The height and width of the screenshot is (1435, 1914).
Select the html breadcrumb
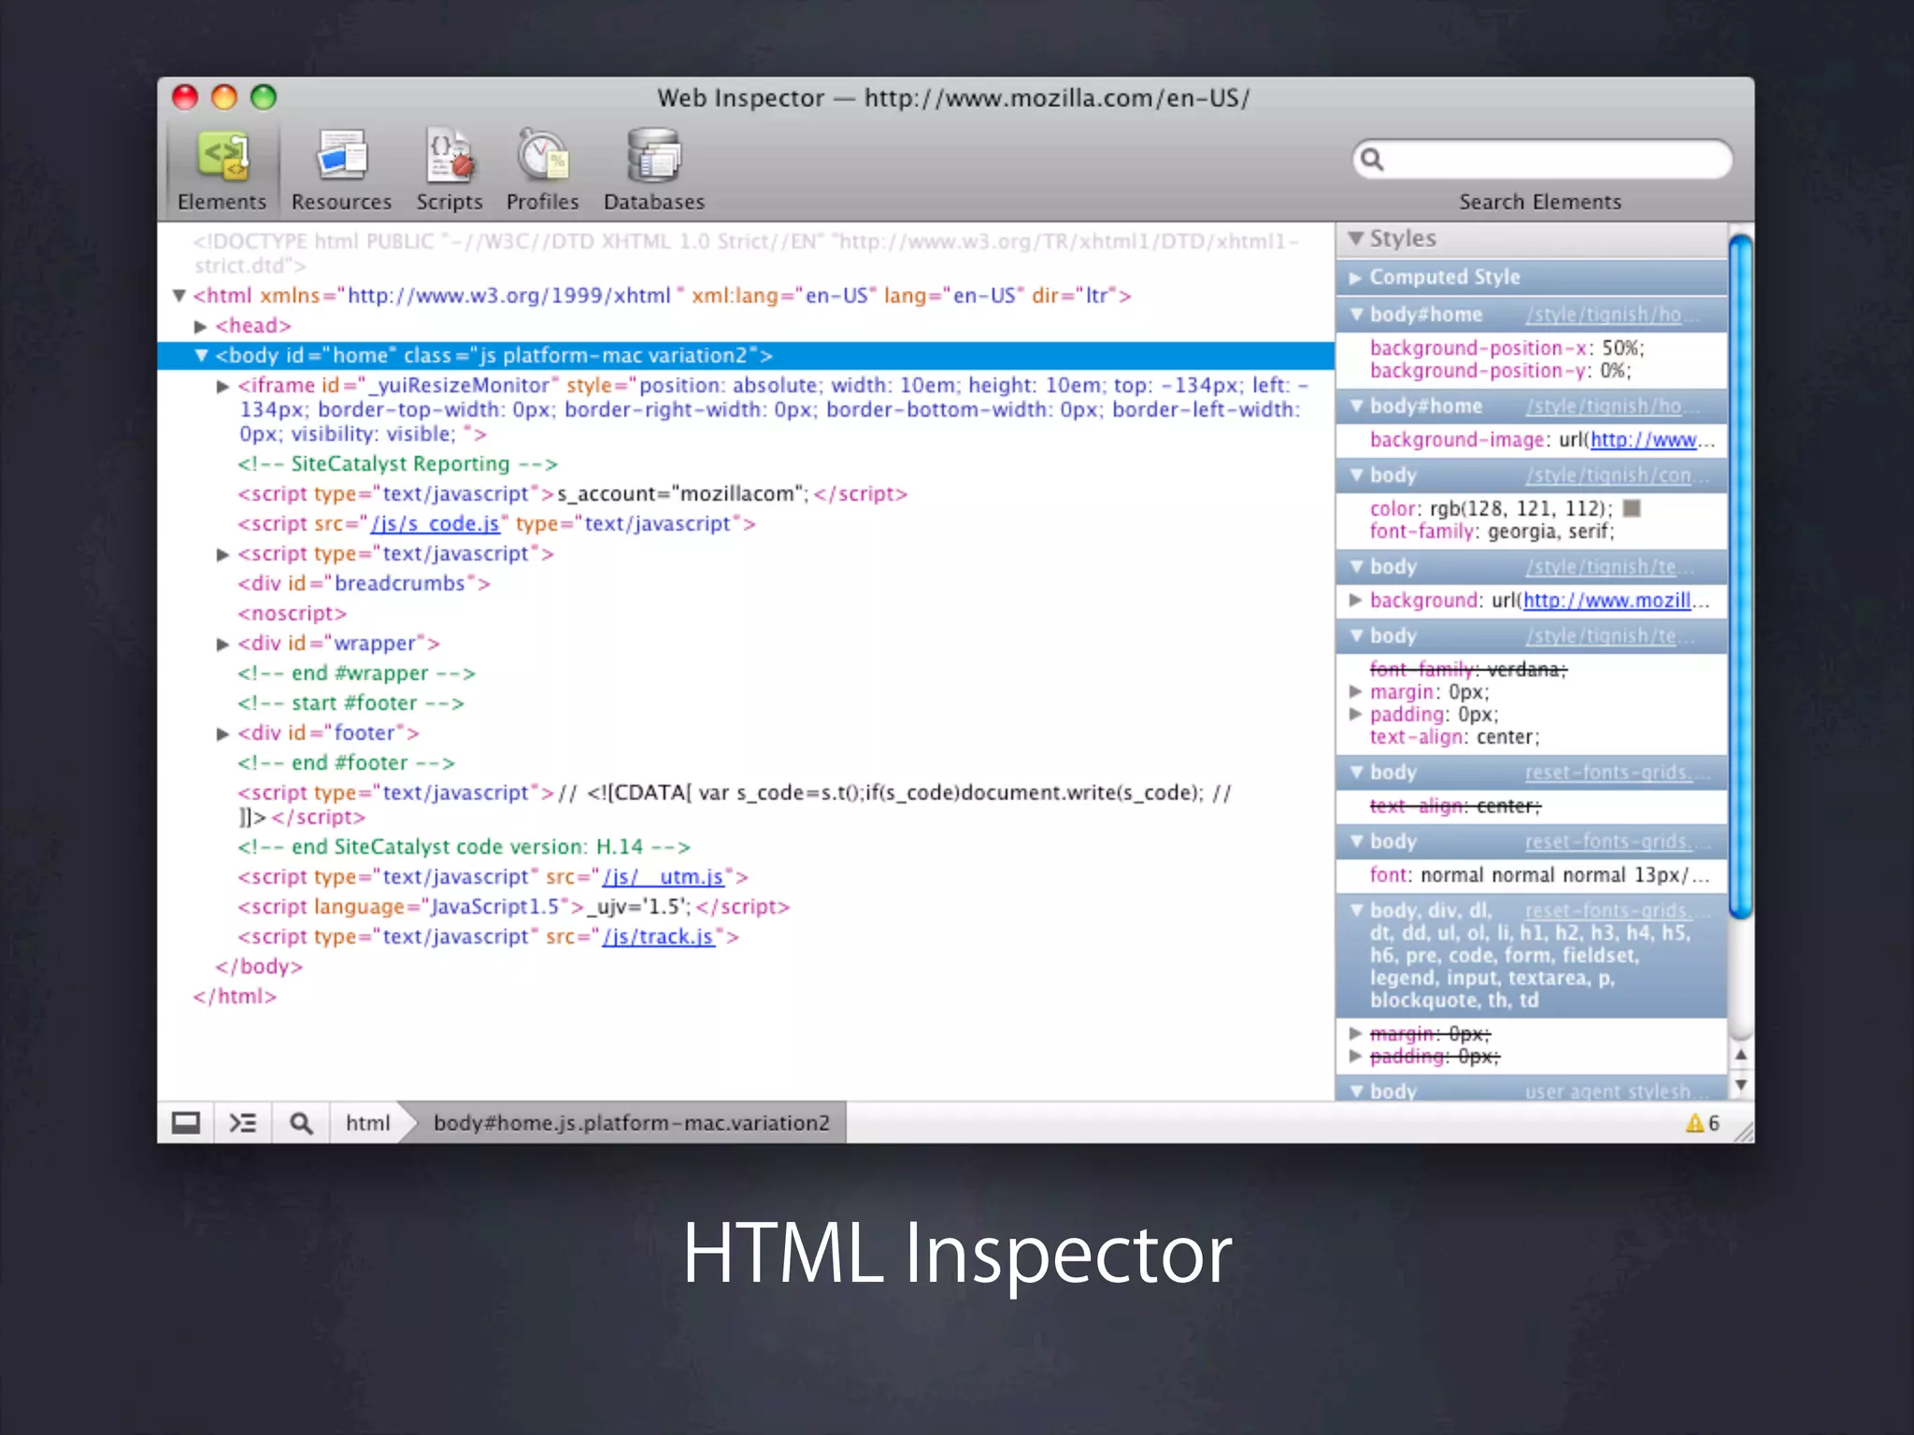(x=368, y=1123)
